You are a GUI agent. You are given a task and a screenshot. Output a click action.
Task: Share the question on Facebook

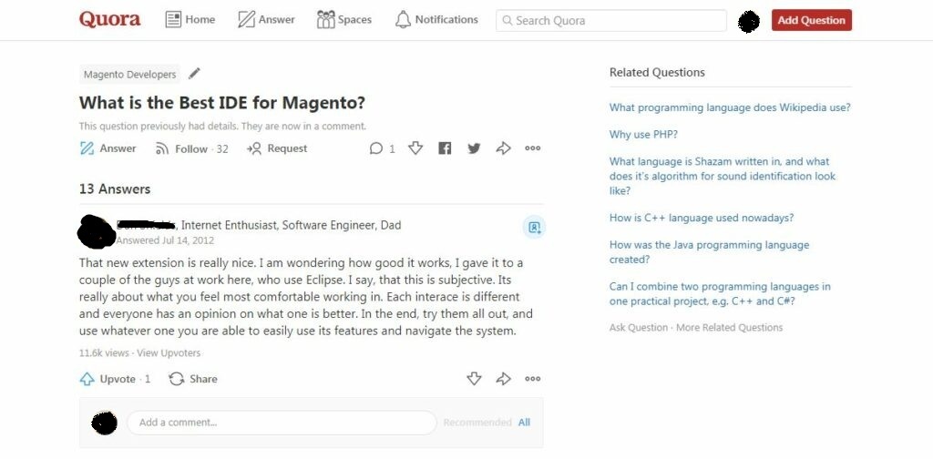point(445,148)
